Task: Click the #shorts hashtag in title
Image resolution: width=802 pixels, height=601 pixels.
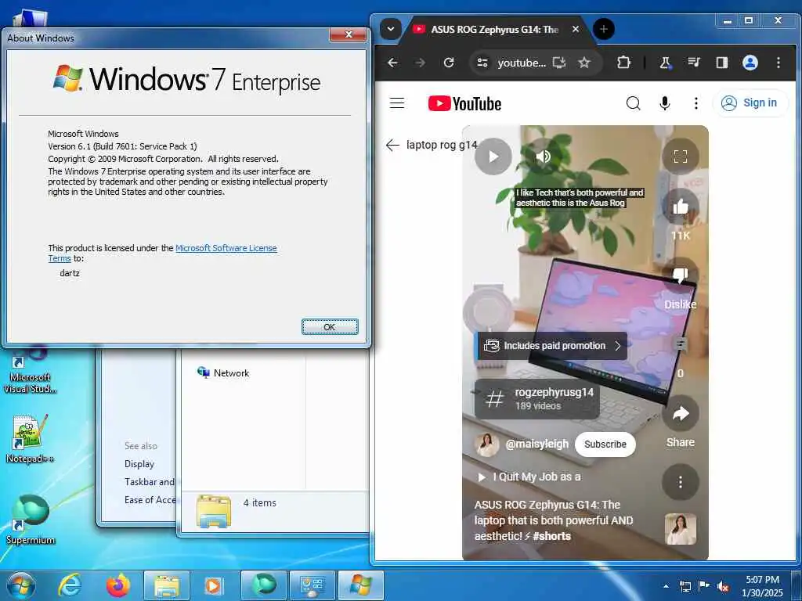Action: coord(551,536)
